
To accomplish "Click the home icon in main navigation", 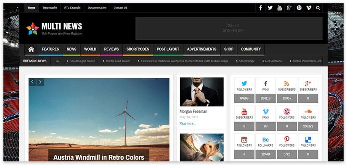I will (31, 49).
